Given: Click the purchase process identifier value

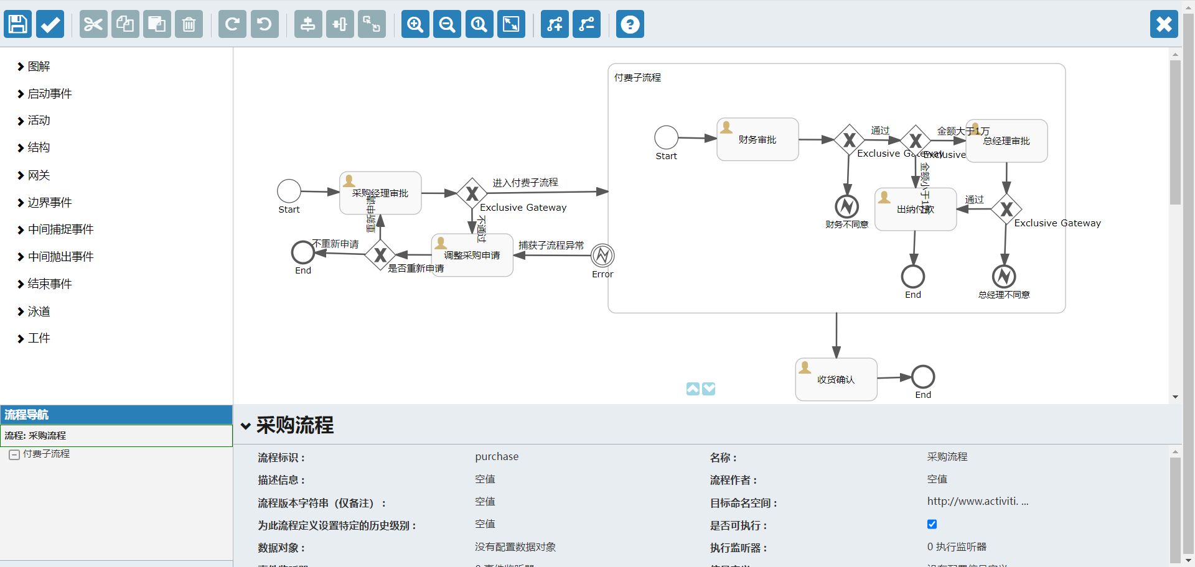Looking at the screenshot, I should (x=497, y=457).
